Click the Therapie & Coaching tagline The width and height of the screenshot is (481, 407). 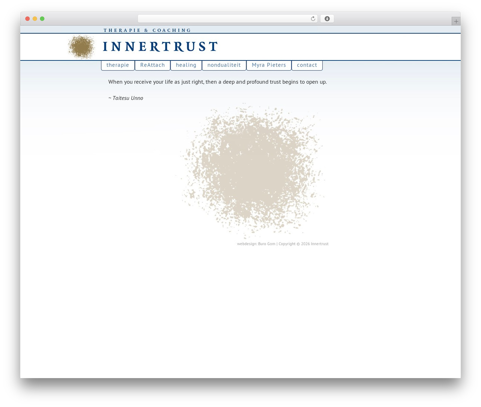147,30
